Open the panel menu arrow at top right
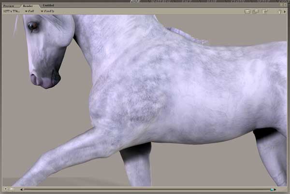Screen dimensions: 290x194 point(285,12)
